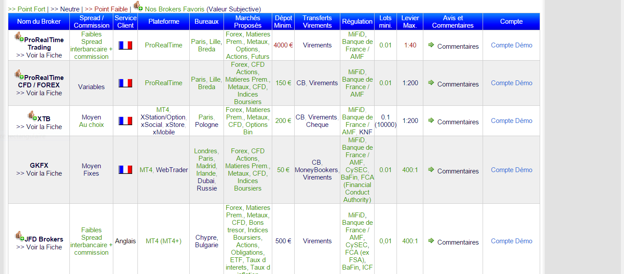Click thumbs-up favorite icon beside XTB
624x274 pixels.
32,115
